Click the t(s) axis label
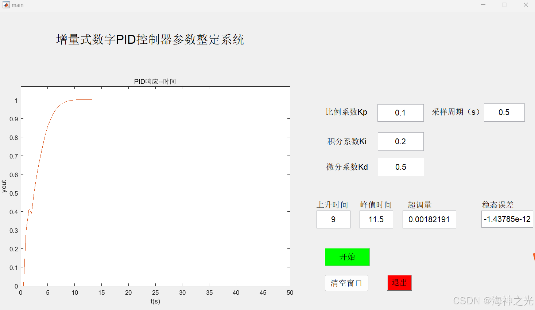The height and width of the screenshot is (310, 535). 155,301
